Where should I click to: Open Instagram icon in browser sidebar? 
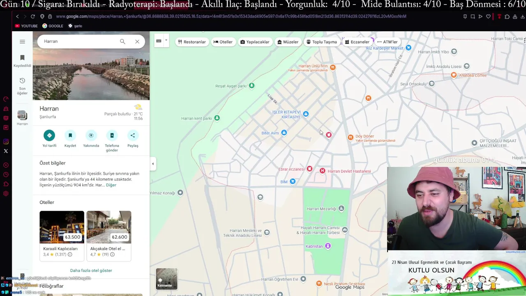click(6, 142)
